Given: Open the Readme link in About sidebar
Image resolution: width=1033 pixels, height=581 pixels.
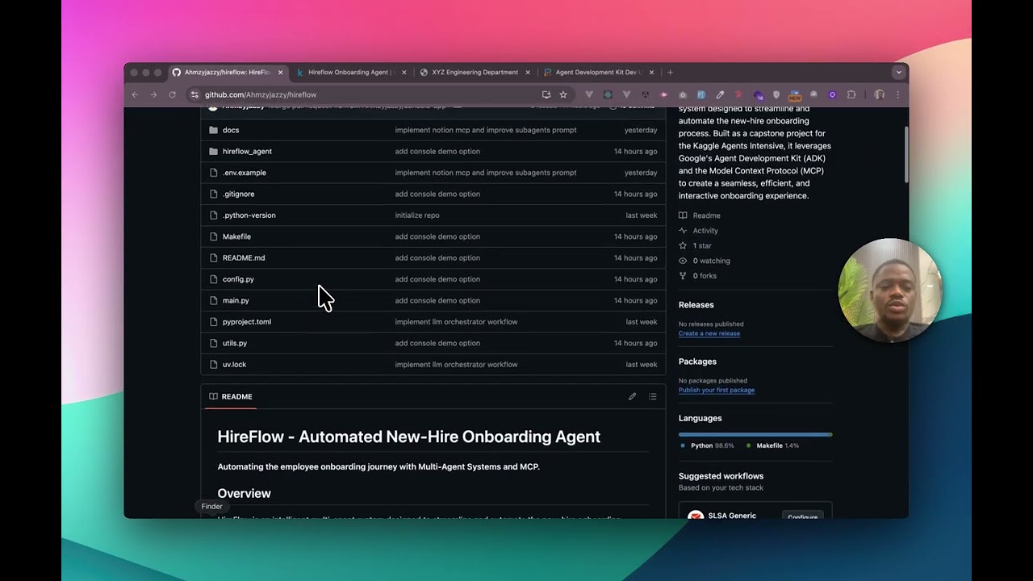Looking at the screenshot, I should tap(706, 215).
